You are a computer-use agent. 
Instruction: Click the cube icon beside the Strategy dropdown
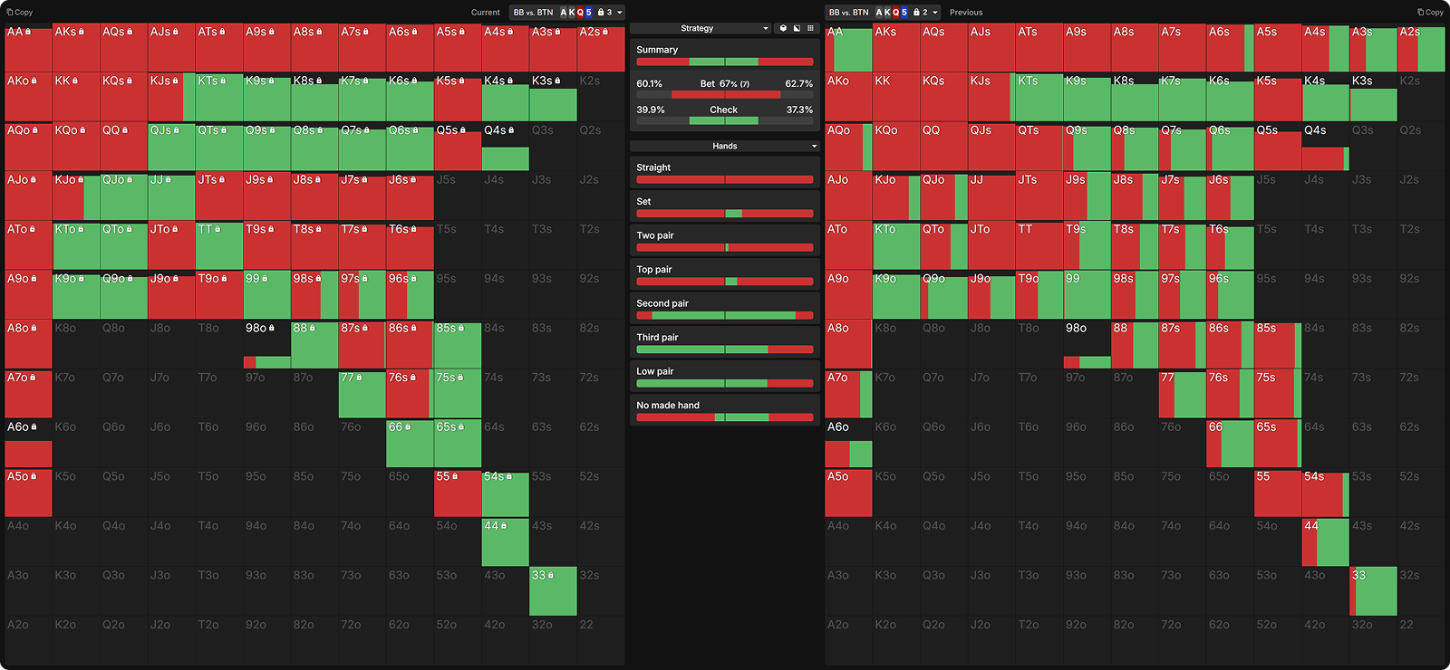coord(784,28)
